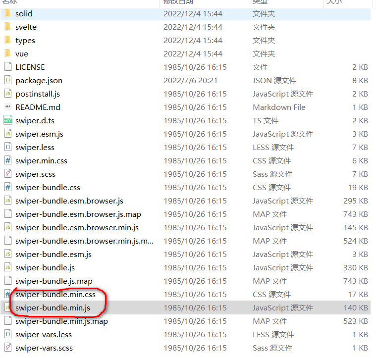Select the swiper-bundle.esm.browser.js.map file icon
The image size is (376, 358).
click(x=8, y=214)
